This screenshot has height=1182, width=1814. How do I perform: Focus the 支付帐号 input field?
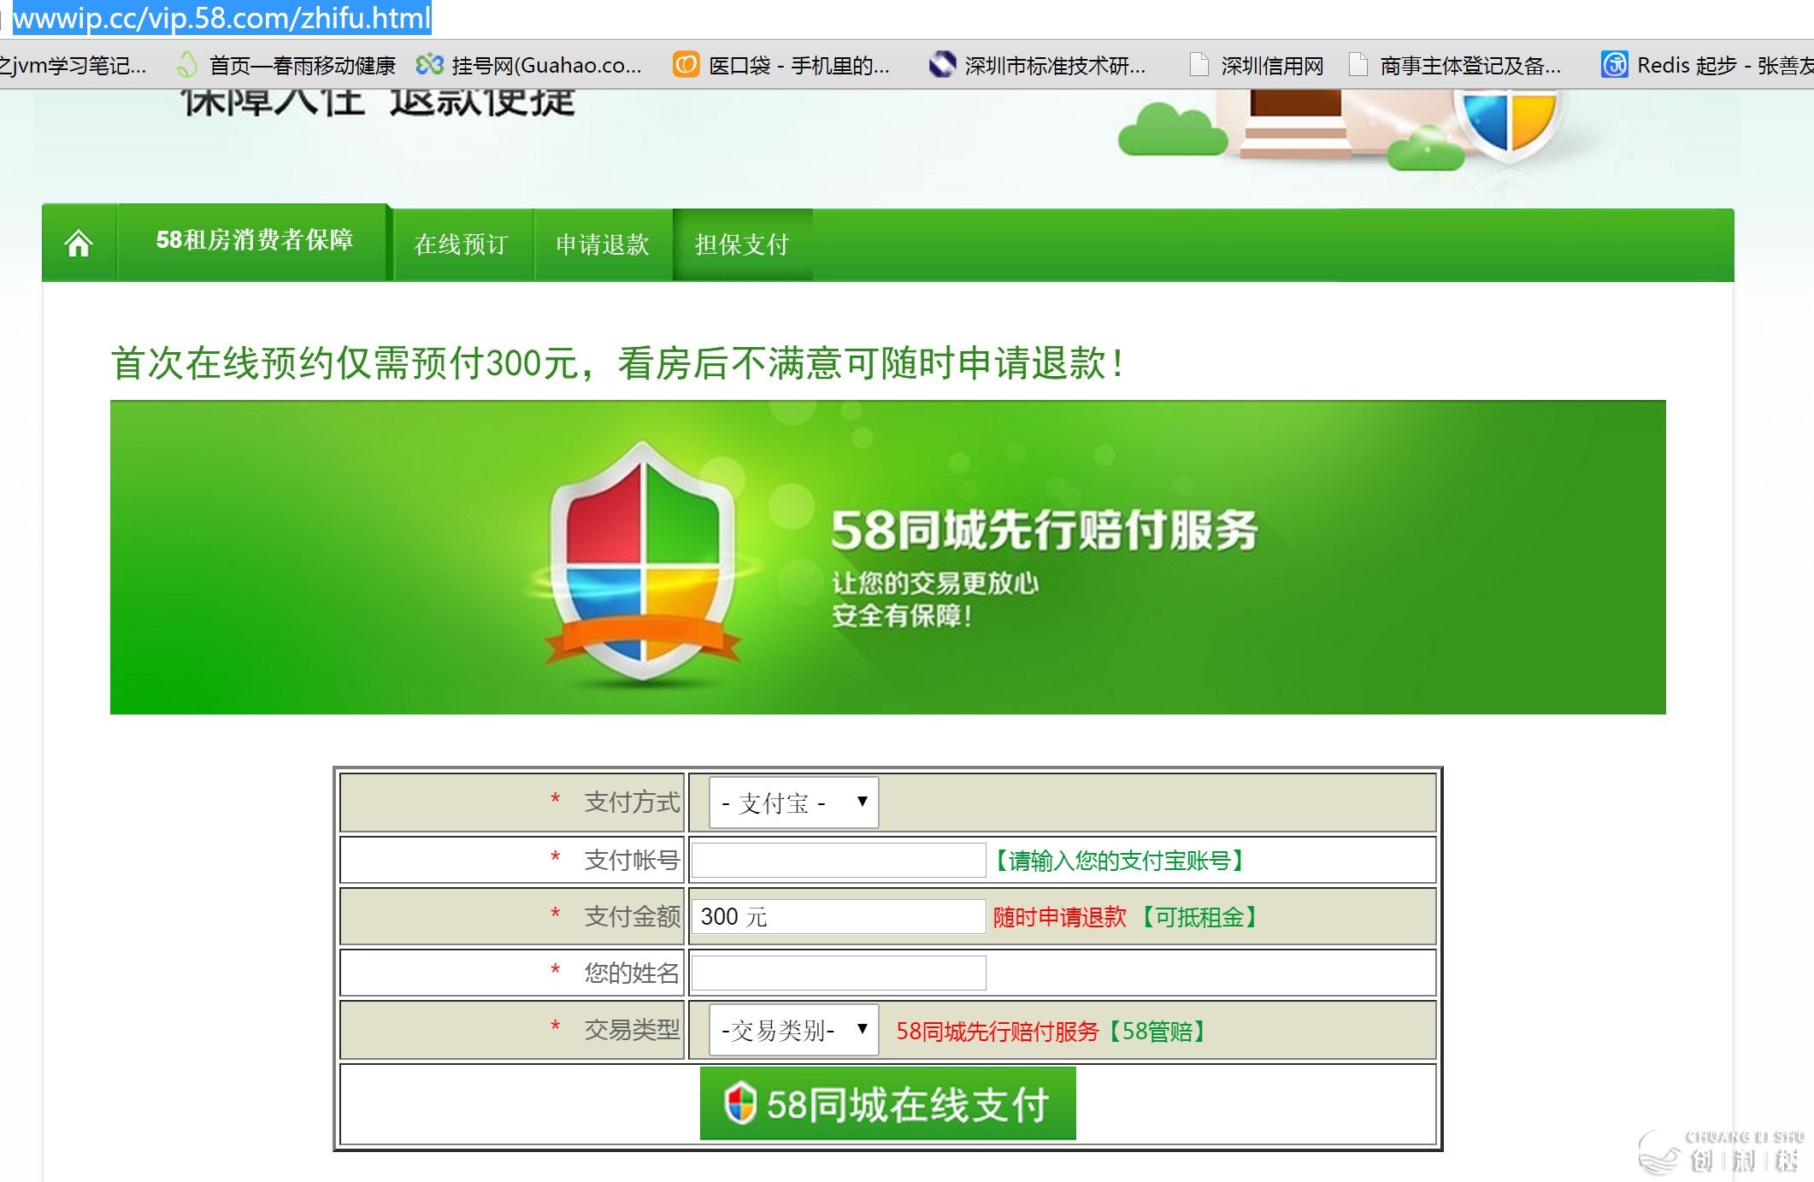(x=839, y=860)
